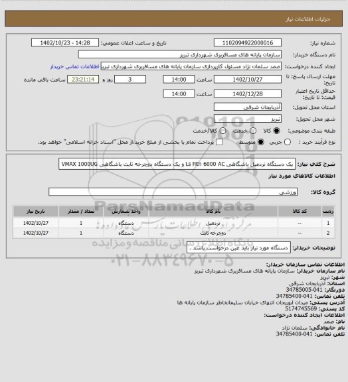This screenshot has width=348, height=382.
Task: Select the تردمیل item name cell
Action: [x=213, y=223]
